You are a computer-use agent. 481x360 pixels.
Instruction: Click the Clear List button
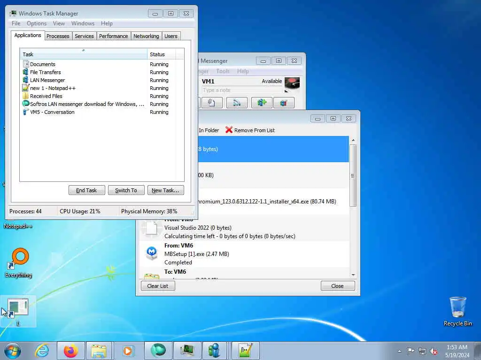158,285
